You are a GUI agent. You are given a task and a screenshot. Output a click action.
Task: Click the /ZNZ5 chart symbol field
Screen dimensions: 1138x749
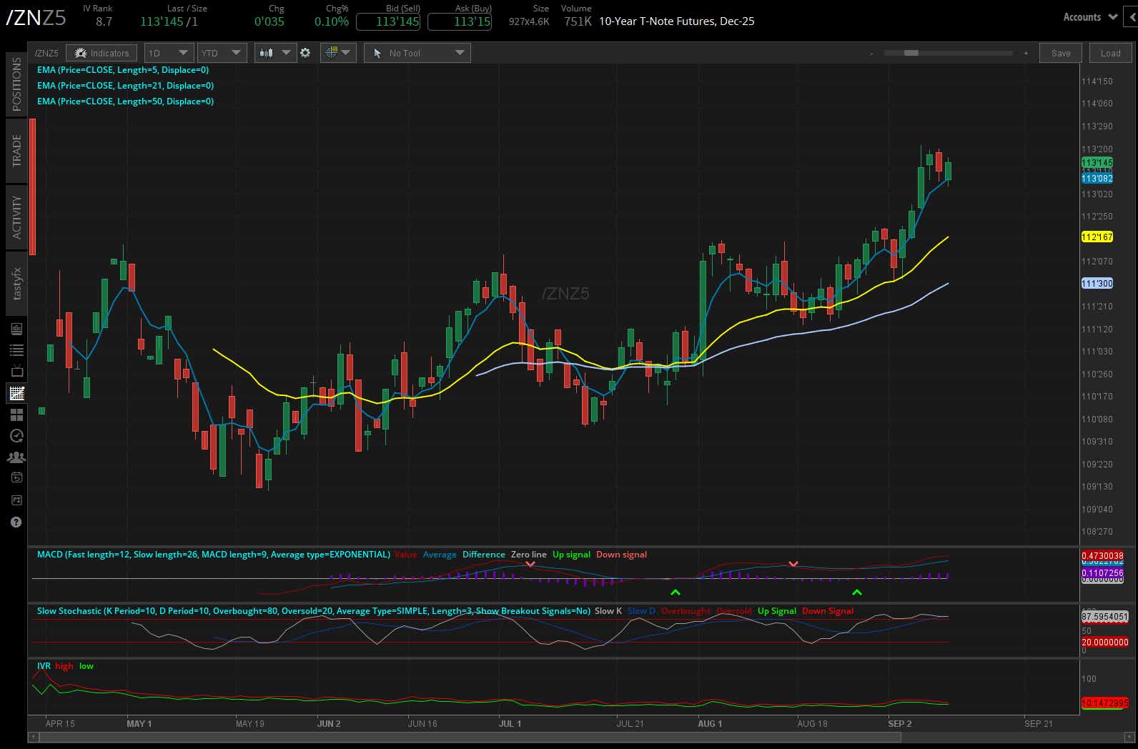click(x=46, y=53)
